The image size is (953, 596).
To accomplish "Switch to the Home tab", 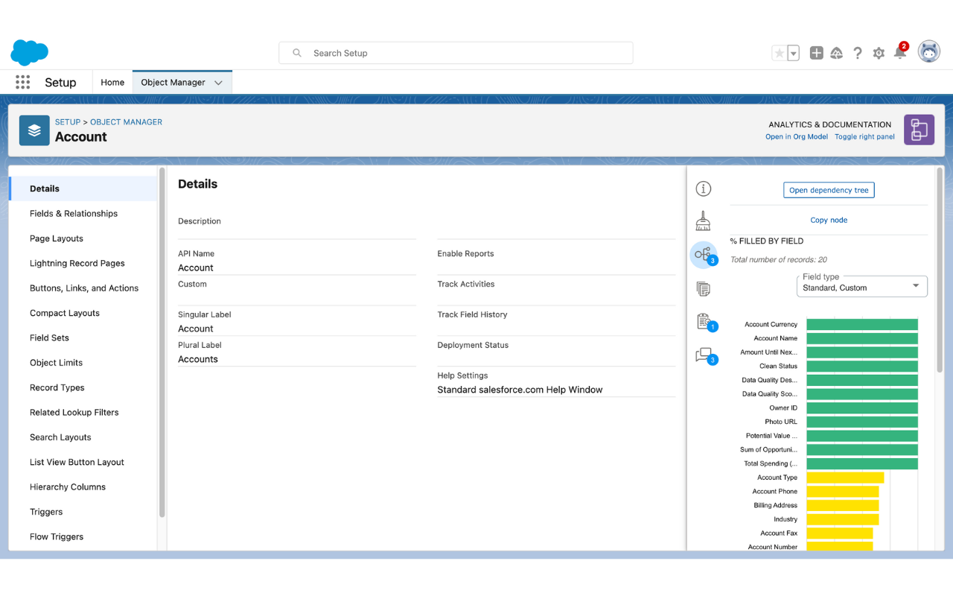I will [112, 83].
